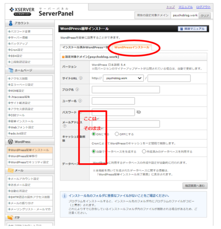The height and width of the screenshot is (229, 221).
Task: Select 自動でデータベースを生成する radio
Action: click(94, 152)
